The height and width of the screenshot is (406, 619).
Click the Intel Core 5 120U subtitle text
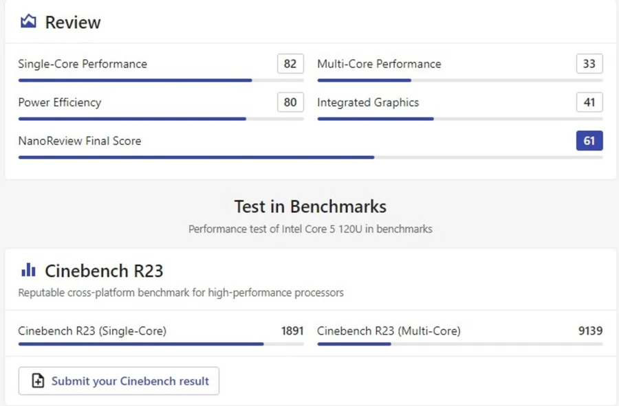click(x=310, y=229)
